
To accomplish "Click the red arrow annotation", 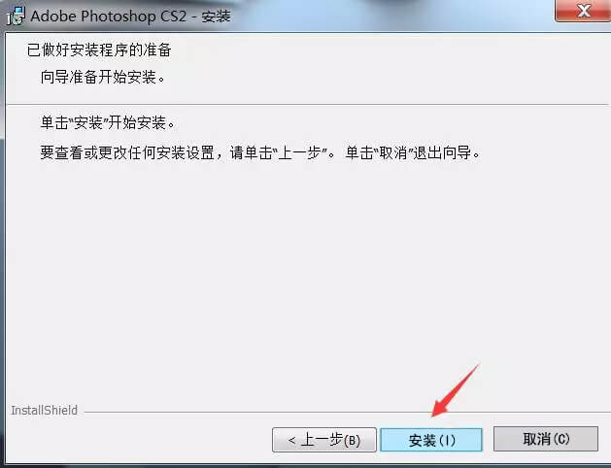I will [x=456, y=390].
